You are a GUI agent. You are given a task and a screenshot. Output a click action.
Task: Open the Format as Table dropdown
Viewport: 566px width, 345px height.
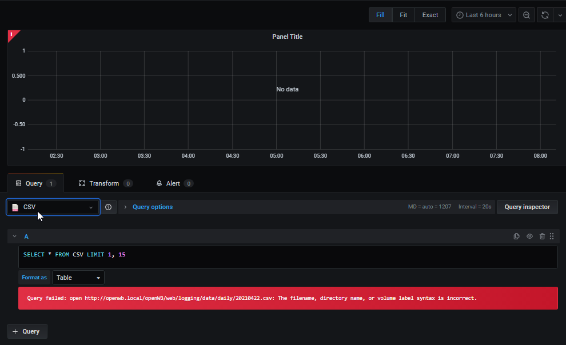point(78,278)
